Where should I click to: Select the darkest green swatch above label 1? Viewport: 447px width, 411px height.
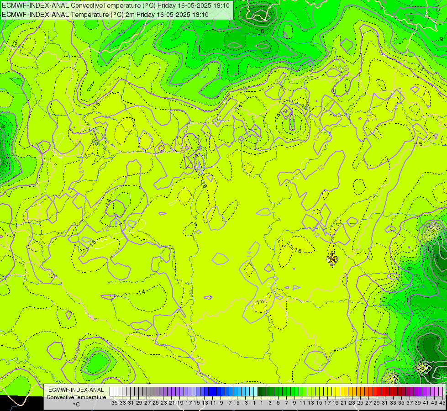[260, 391]
